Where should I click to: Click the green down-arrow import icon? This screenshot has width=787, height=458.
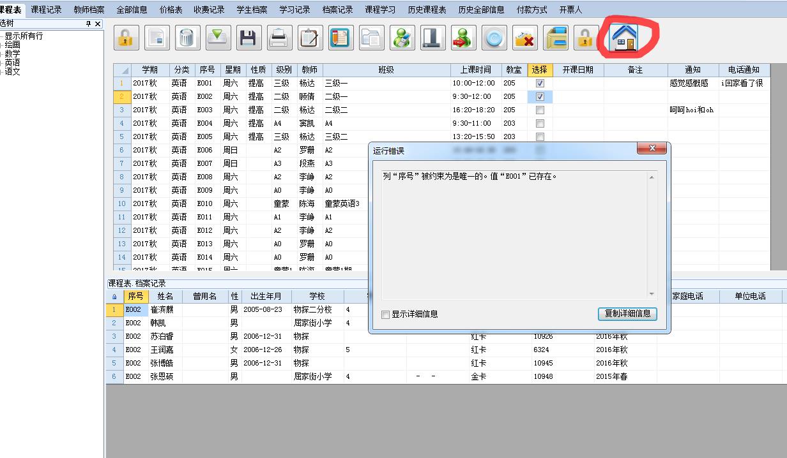pyautogui.click(x=218, y=38)
